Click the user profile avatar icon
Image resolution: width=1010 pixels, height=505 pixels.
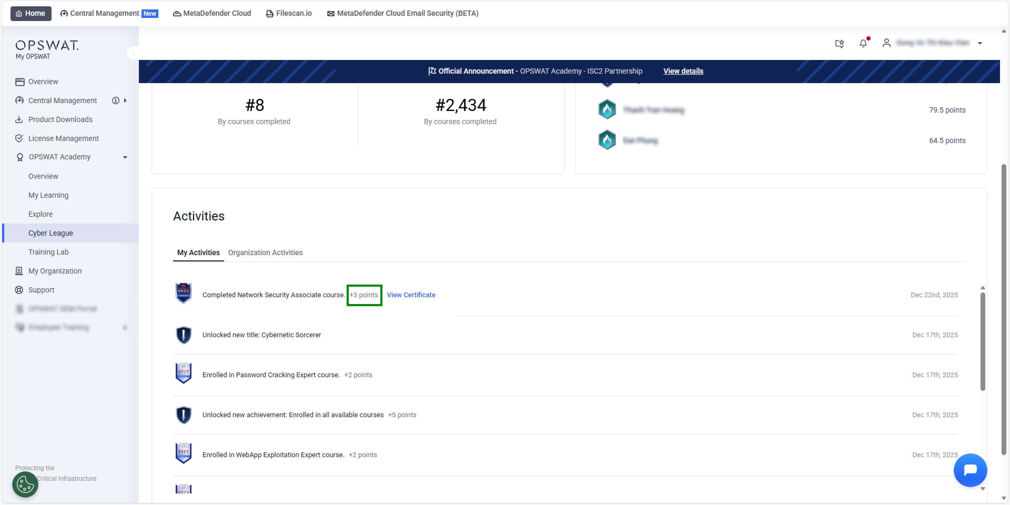[886, 43]
